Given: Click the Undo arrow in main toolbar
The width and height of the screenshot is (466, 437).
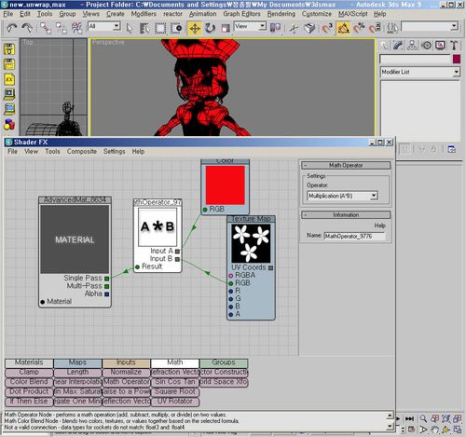Looking at the screenshot, I should 11,28.
